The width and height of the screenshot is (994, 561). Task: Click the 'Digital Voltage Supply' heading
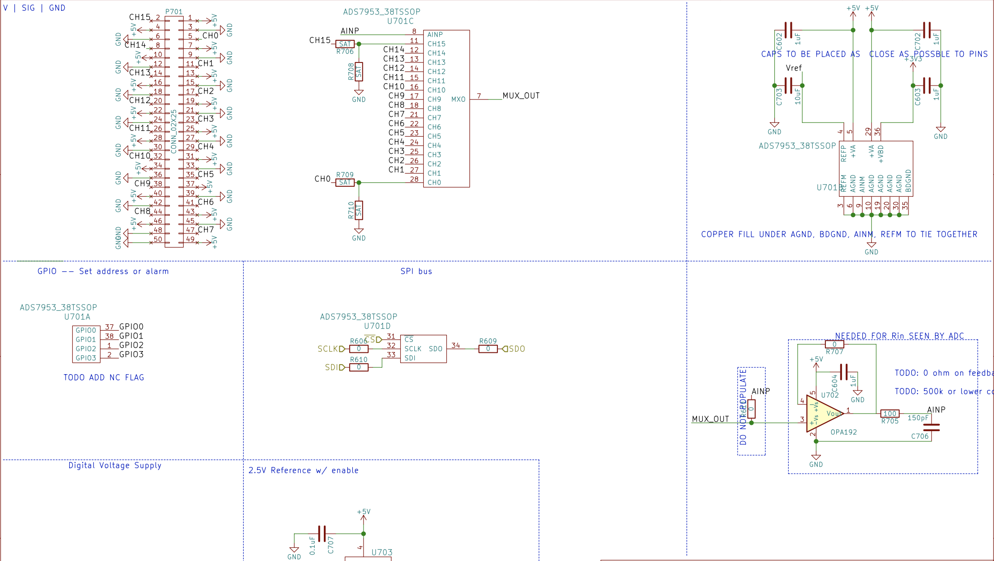click(x=115, y=466)
